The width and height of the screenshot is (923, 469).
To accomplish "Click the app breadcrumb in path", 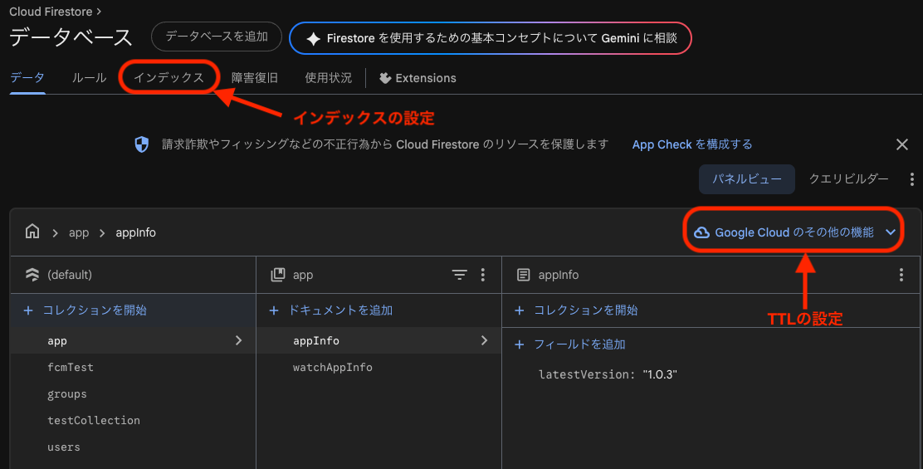I will [79, 232].
